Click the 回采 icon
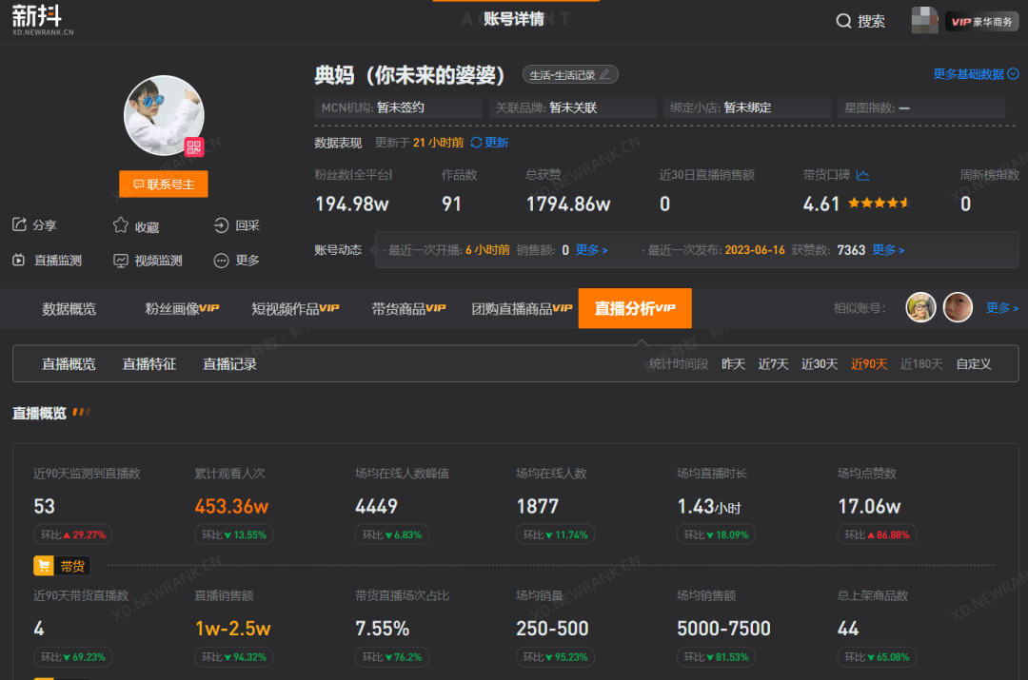1028x680 pixels. click(221, 225)
